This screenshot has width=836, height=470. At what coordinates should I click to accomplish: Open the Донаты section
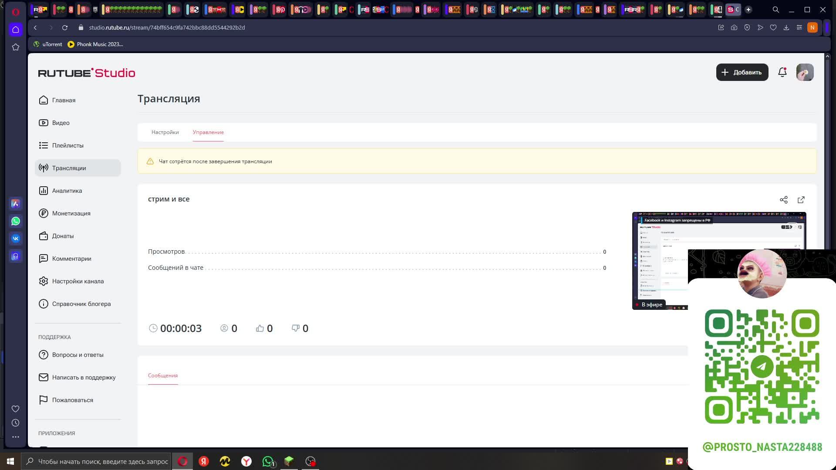point(56,236)
